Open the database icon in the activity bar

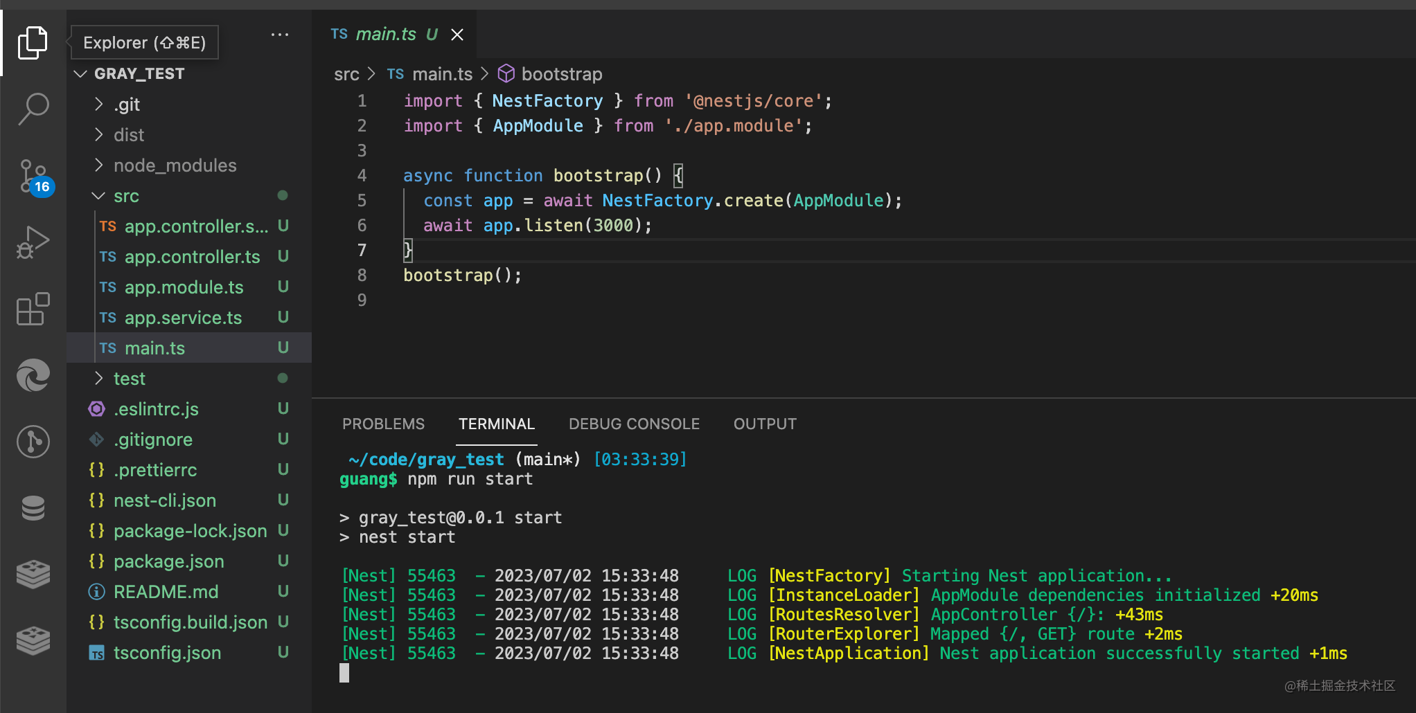pyautogui.click(x=33, y=508)
